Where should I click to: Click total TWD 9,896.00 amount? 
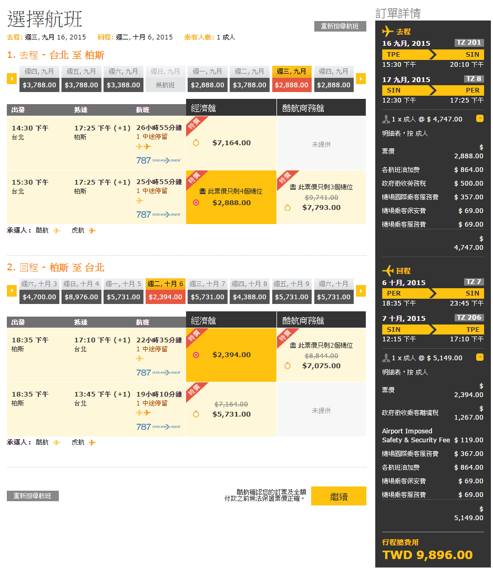tap(427, 555)
